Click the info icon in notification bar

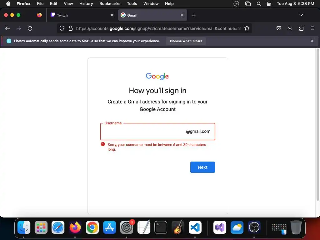click(x=9, y=41)
